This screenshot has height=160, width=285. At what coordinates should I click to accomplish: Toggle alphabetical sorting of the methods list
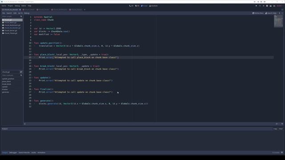pyautogui.click(x=21, y=72)
